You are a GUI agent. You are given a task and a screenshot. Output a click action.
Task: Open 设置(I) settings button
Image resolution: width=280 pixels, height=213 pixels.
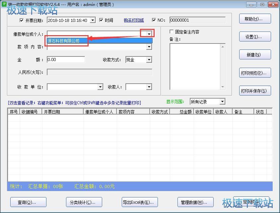click(255, 36)
